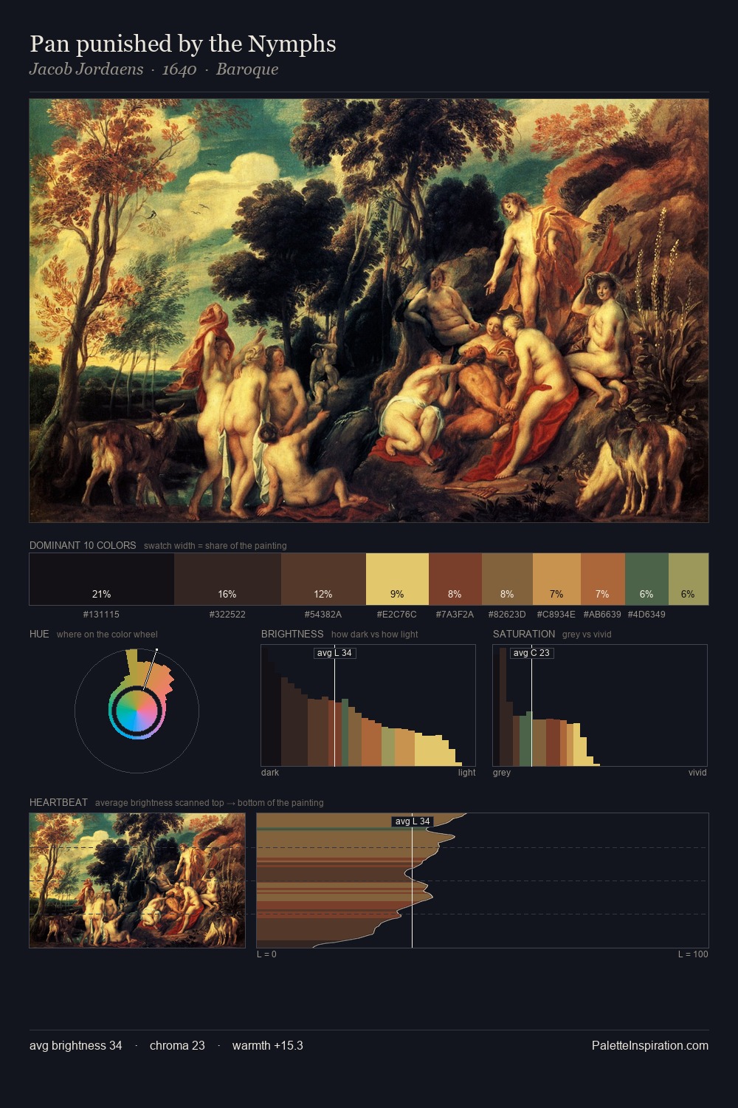This screenshot has height=1108, width=738.
Task: Pick the 9% pale yellow swatch
Action: tap(397, 579)
